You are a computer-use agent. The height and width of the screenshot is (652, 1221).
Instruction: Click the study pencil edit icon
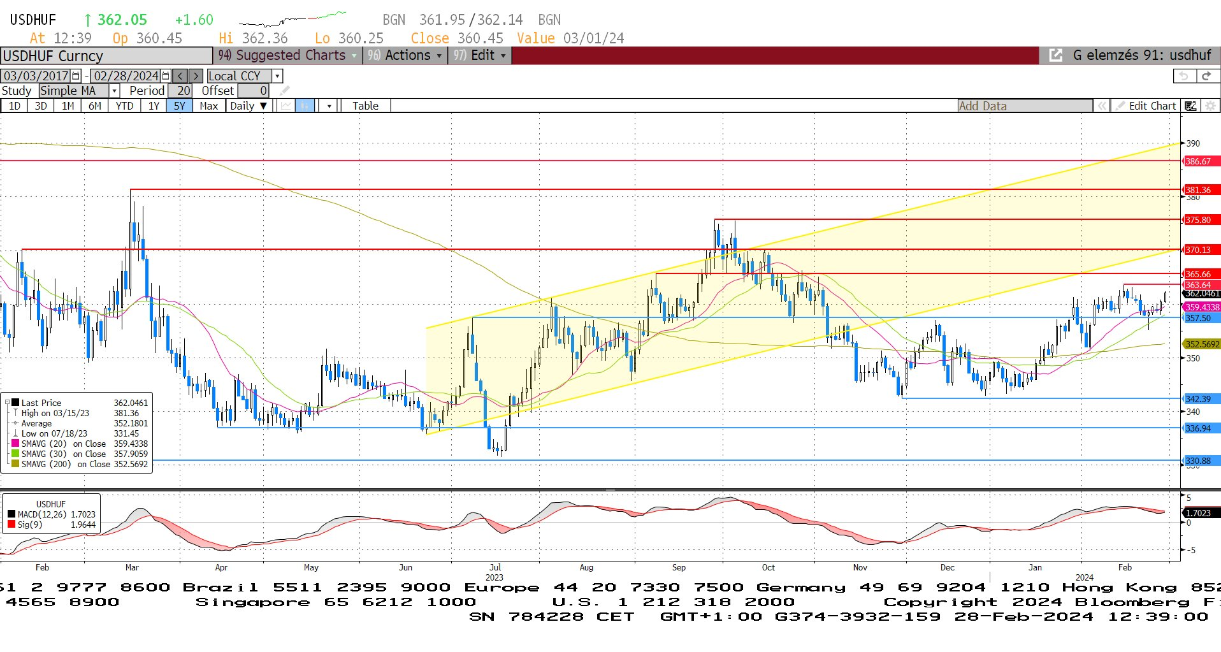(x=284, y=91)
